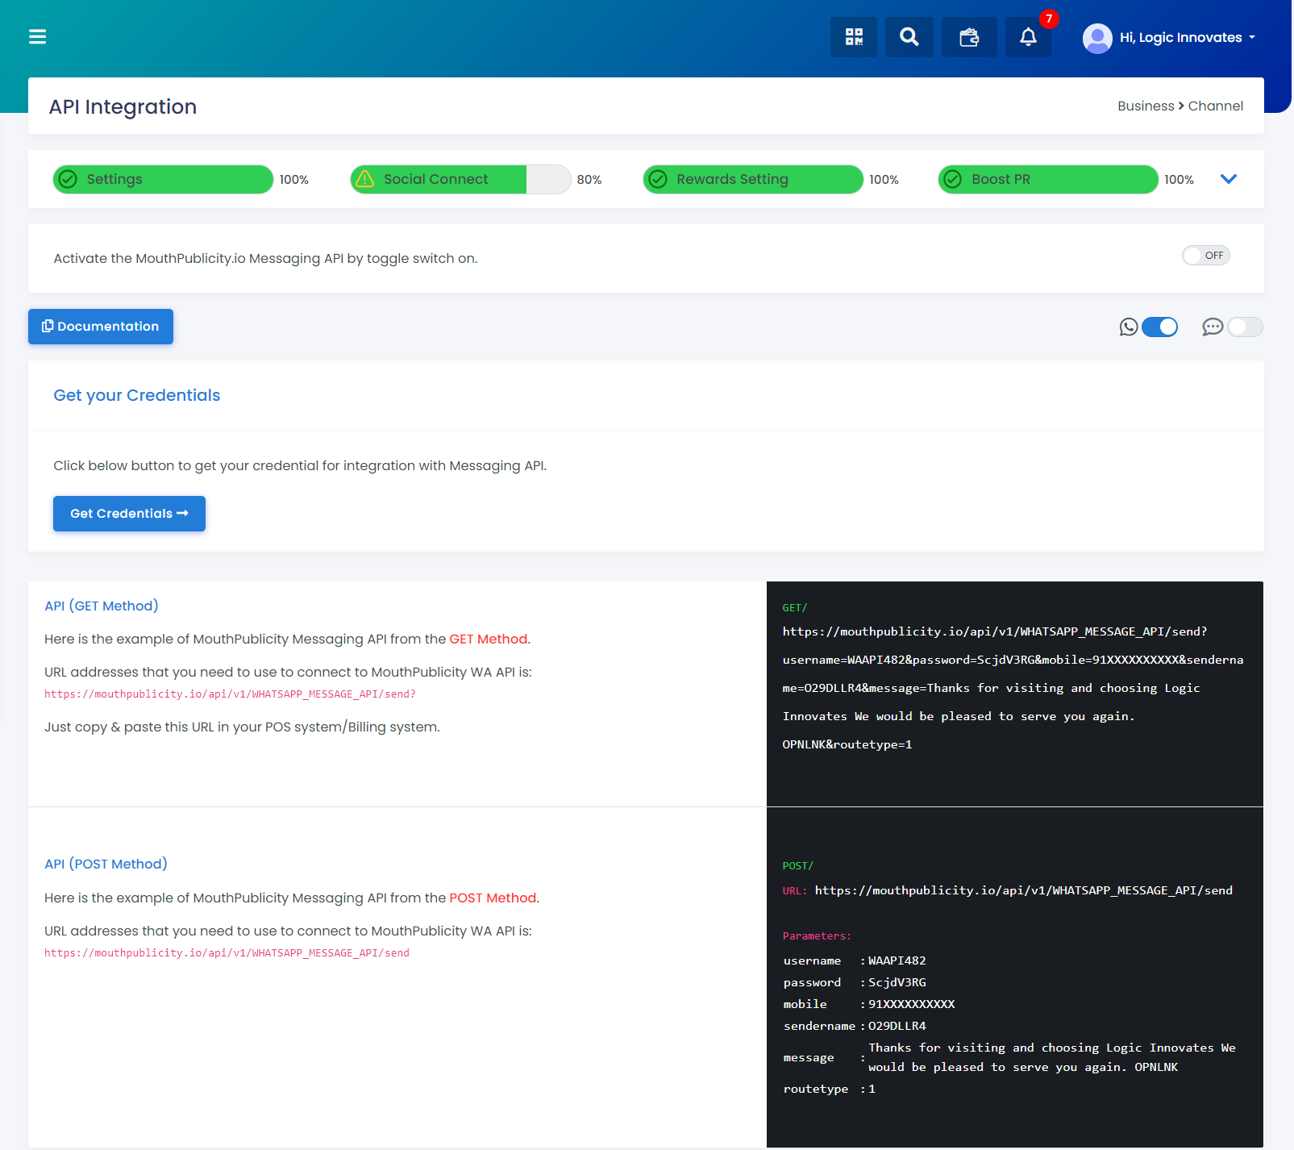The image size is (1294, 1150).
Task: Click the GET request URL in code panel
Action: tap(1013, 688)
